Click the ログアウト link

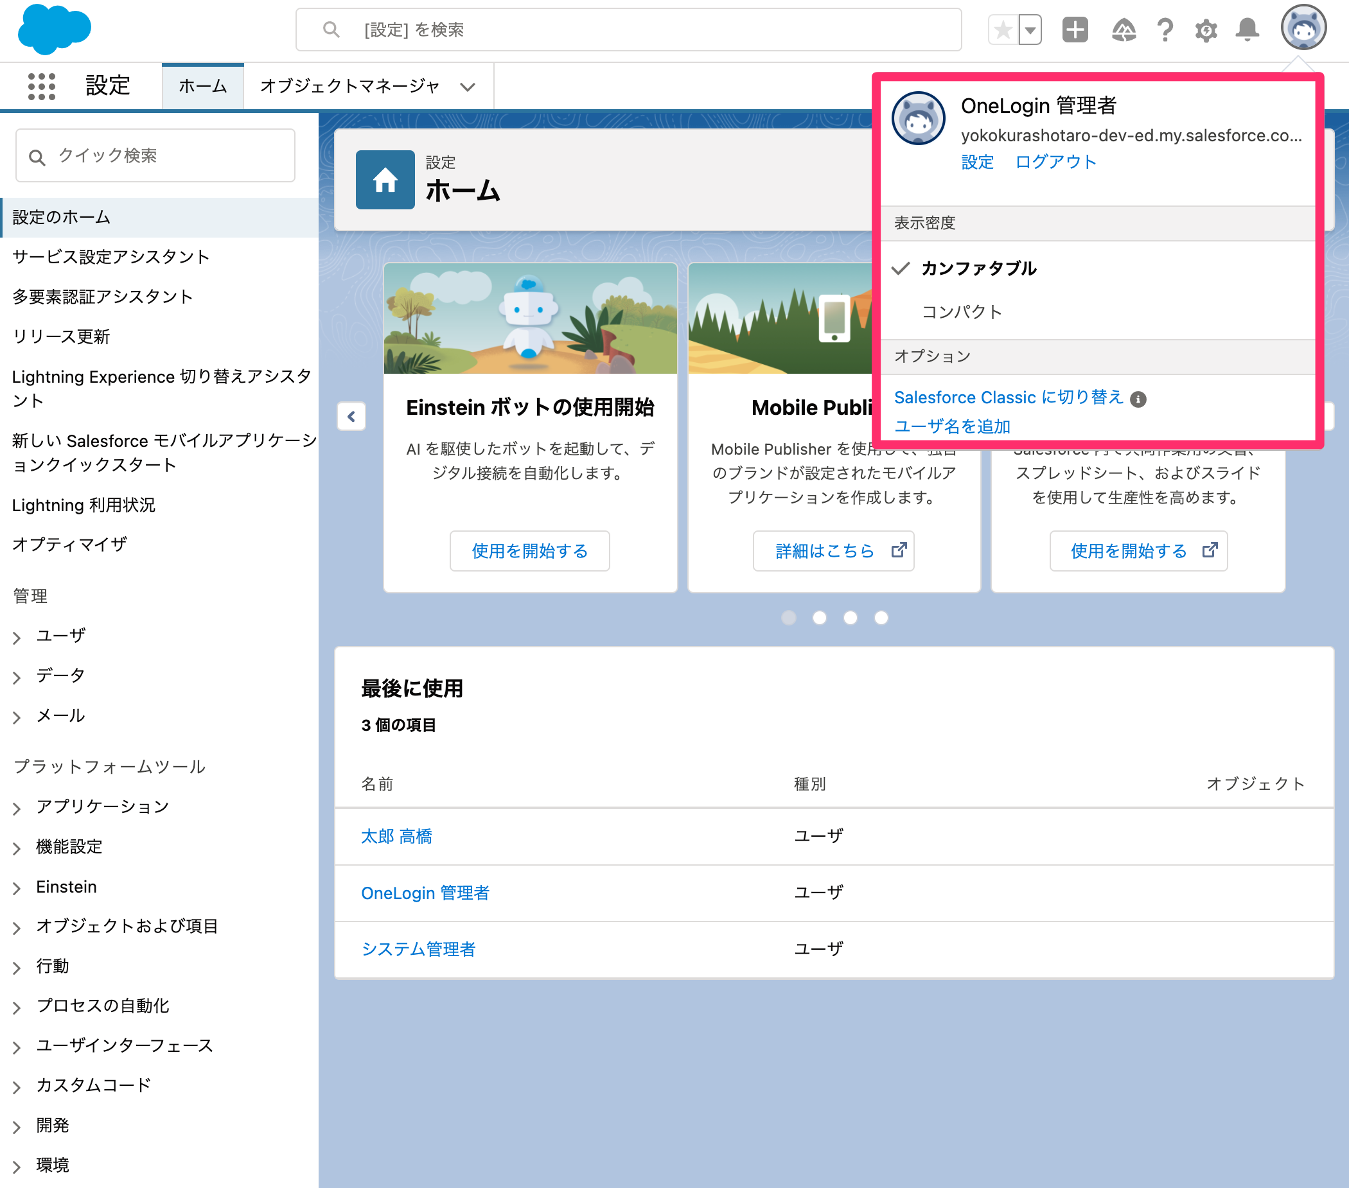[1055, 162]
